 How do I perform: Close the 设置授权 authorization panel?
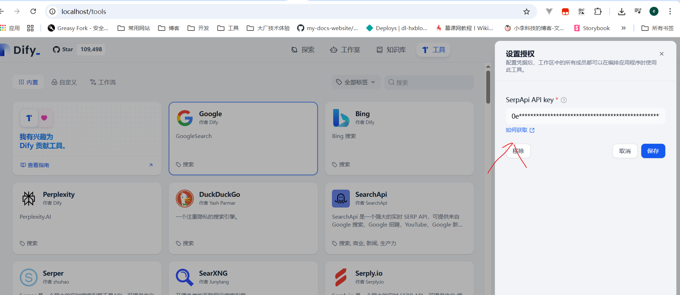tap(661, 54)
